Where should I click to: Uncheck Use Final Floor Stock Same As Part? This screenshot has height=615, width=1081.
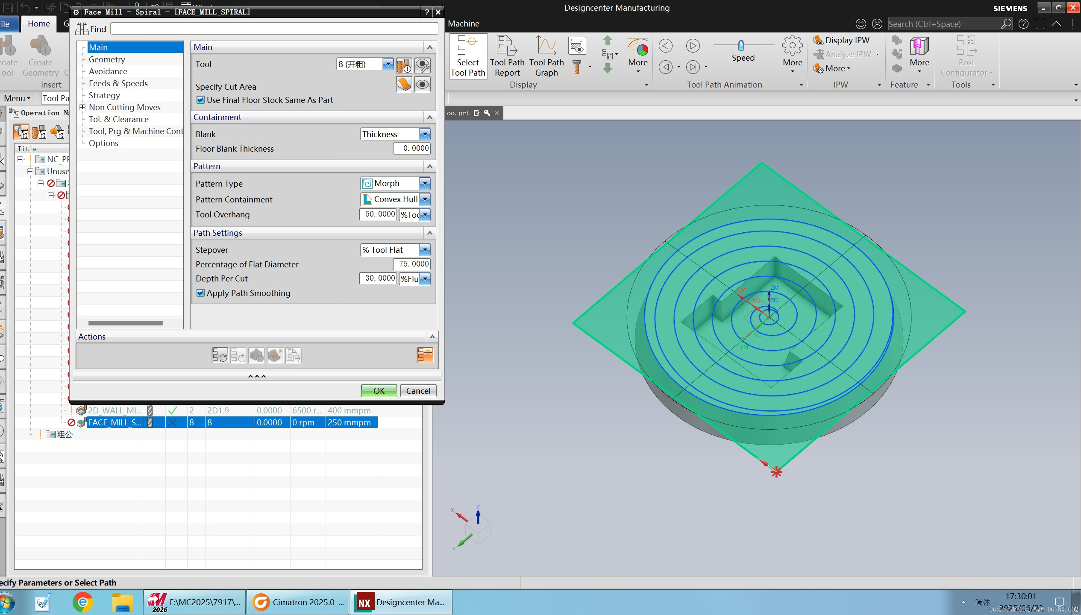point(200,100)
